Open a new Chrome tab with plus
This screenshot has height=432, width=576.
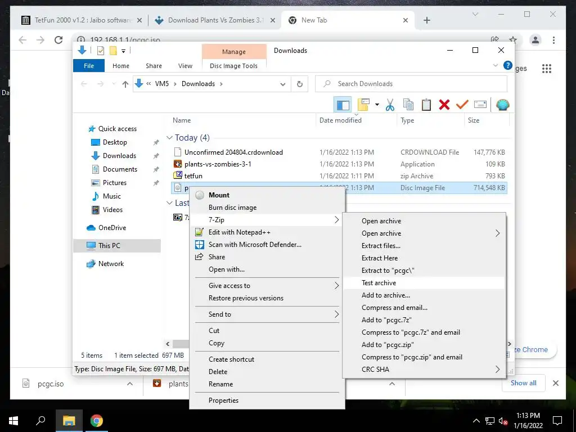tap(426, 20)
